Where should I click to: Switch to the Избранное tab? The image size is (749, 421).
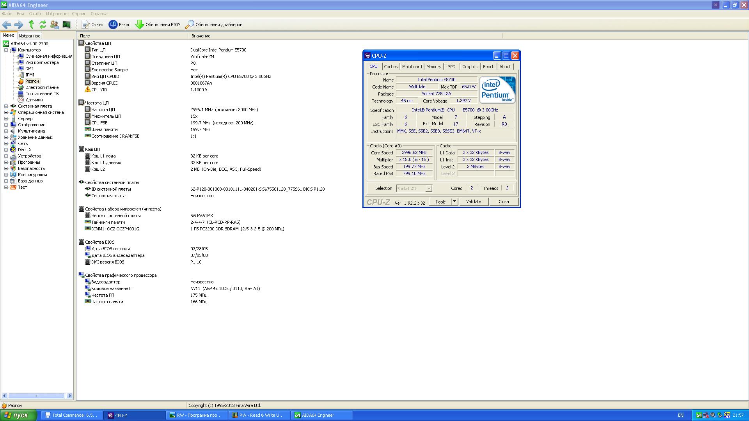coord(30,36)
